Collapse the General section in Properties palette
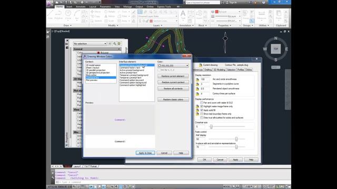The width and height of the screenshot is (337, 189). [x=119, y=49]
